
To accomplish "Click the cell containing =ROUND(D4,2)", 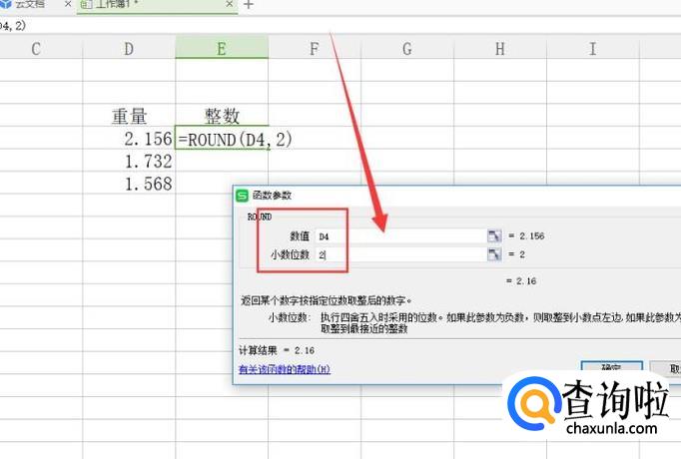I will coord(222,138).
